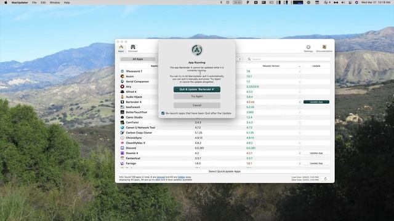394x221 pixels.
Task: Open the Apple menu
Action: (6, 2)
